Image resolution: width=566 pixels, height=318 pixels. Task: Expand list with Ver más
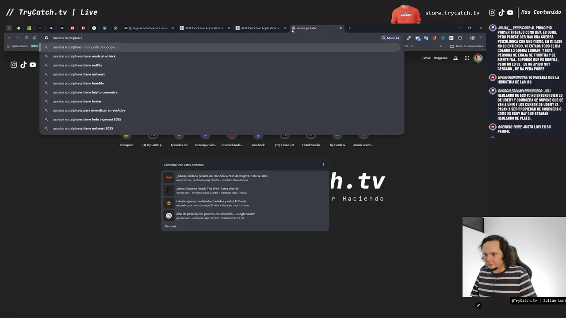click(x=170, y=226)
